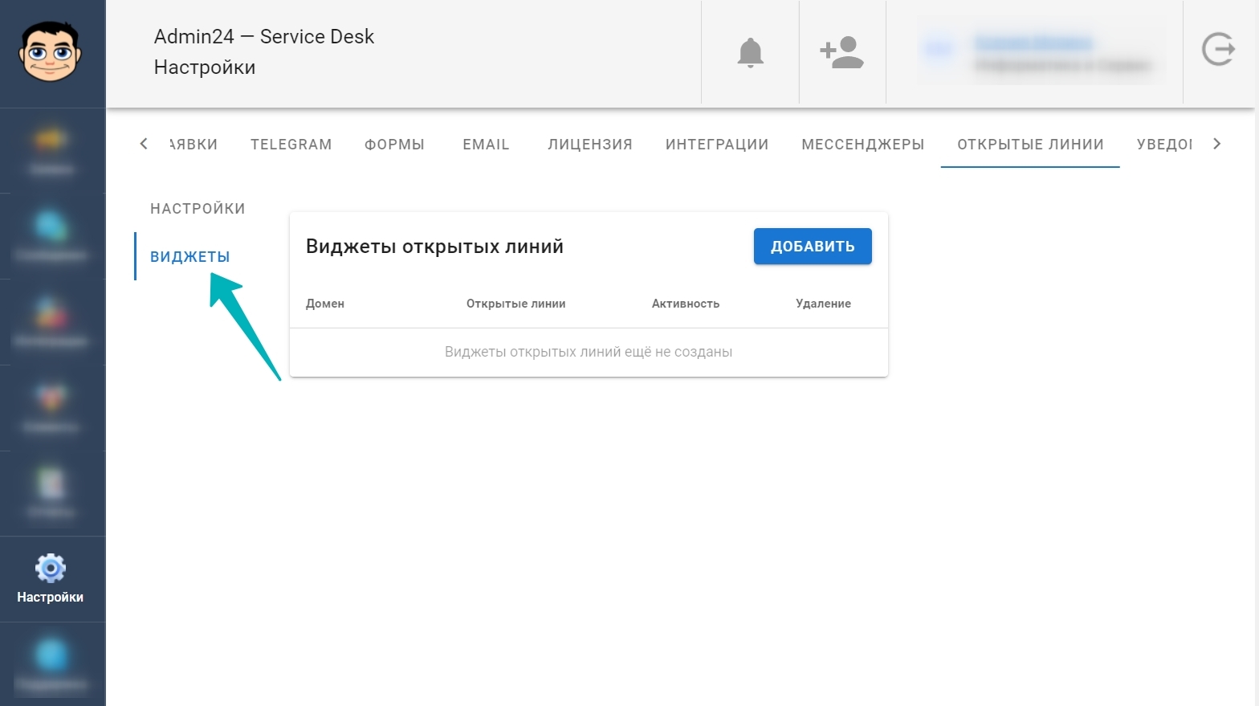Open the Интеграции tab

(717, 145)
